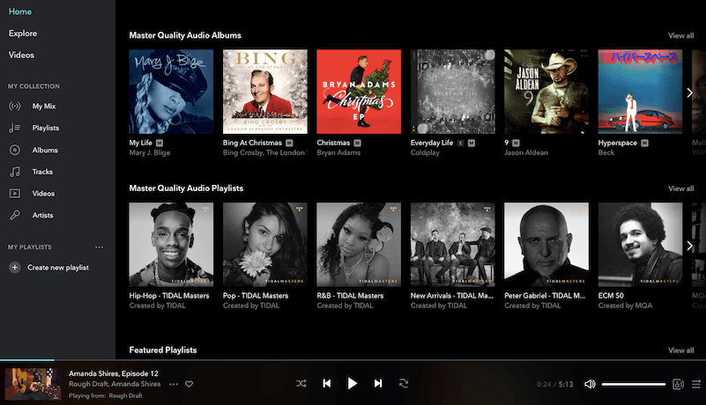View all Master Quality Audio Albums
The image size is (706, 405).
point(680,35)
